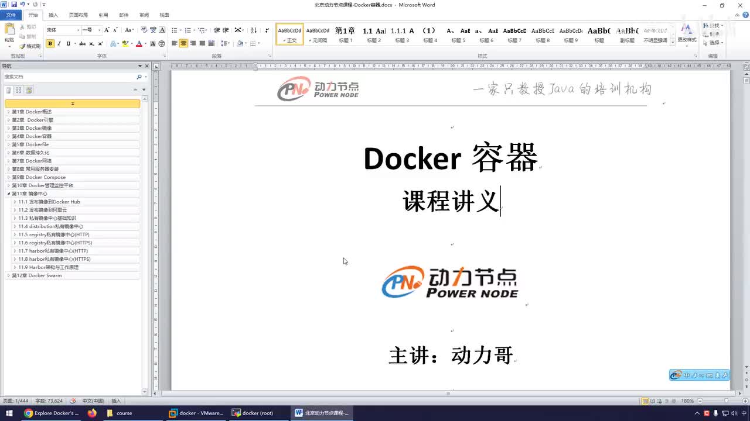Open the 文件 (File) tab
750x421 pixels.
pos(11,15)
